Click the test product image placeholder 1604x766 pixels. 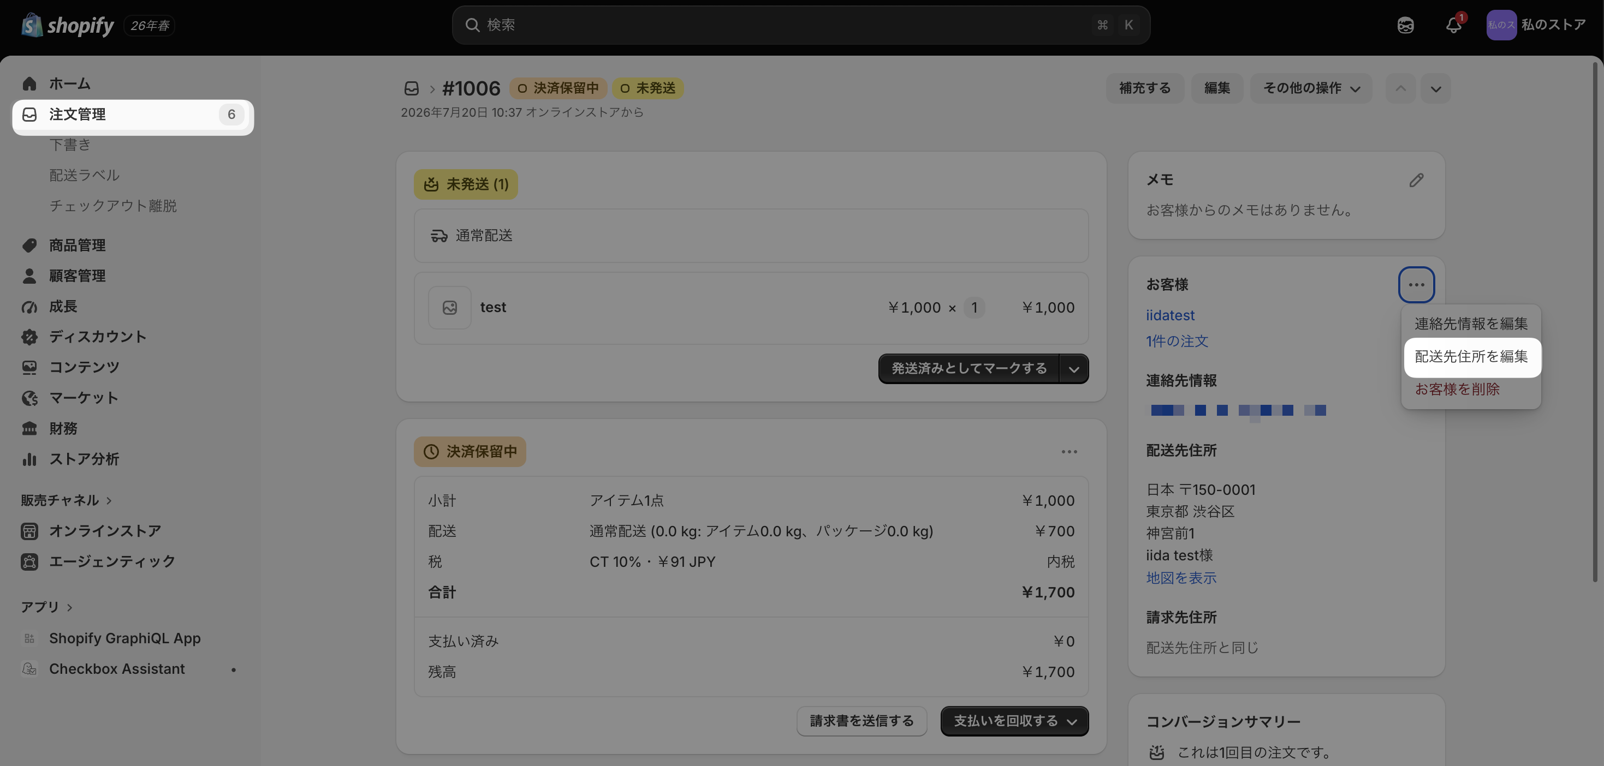449,307
